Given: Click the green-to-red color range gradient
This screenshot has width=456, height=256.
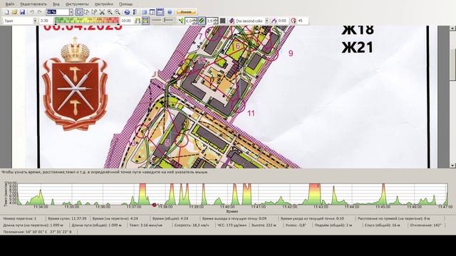Looking at the screenshot, I should (87, 21).
